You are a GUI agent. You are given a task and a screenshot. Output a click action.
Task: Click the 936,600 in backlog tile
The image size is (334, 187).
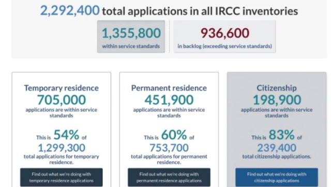pos(225,37)
